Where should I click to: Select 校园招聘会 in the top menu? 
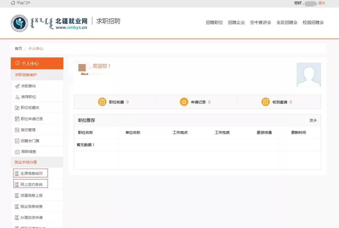(313, 23)
